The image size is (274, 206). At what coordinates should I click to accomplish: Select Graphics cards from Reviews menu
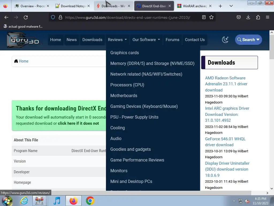[x=125, y=53]
